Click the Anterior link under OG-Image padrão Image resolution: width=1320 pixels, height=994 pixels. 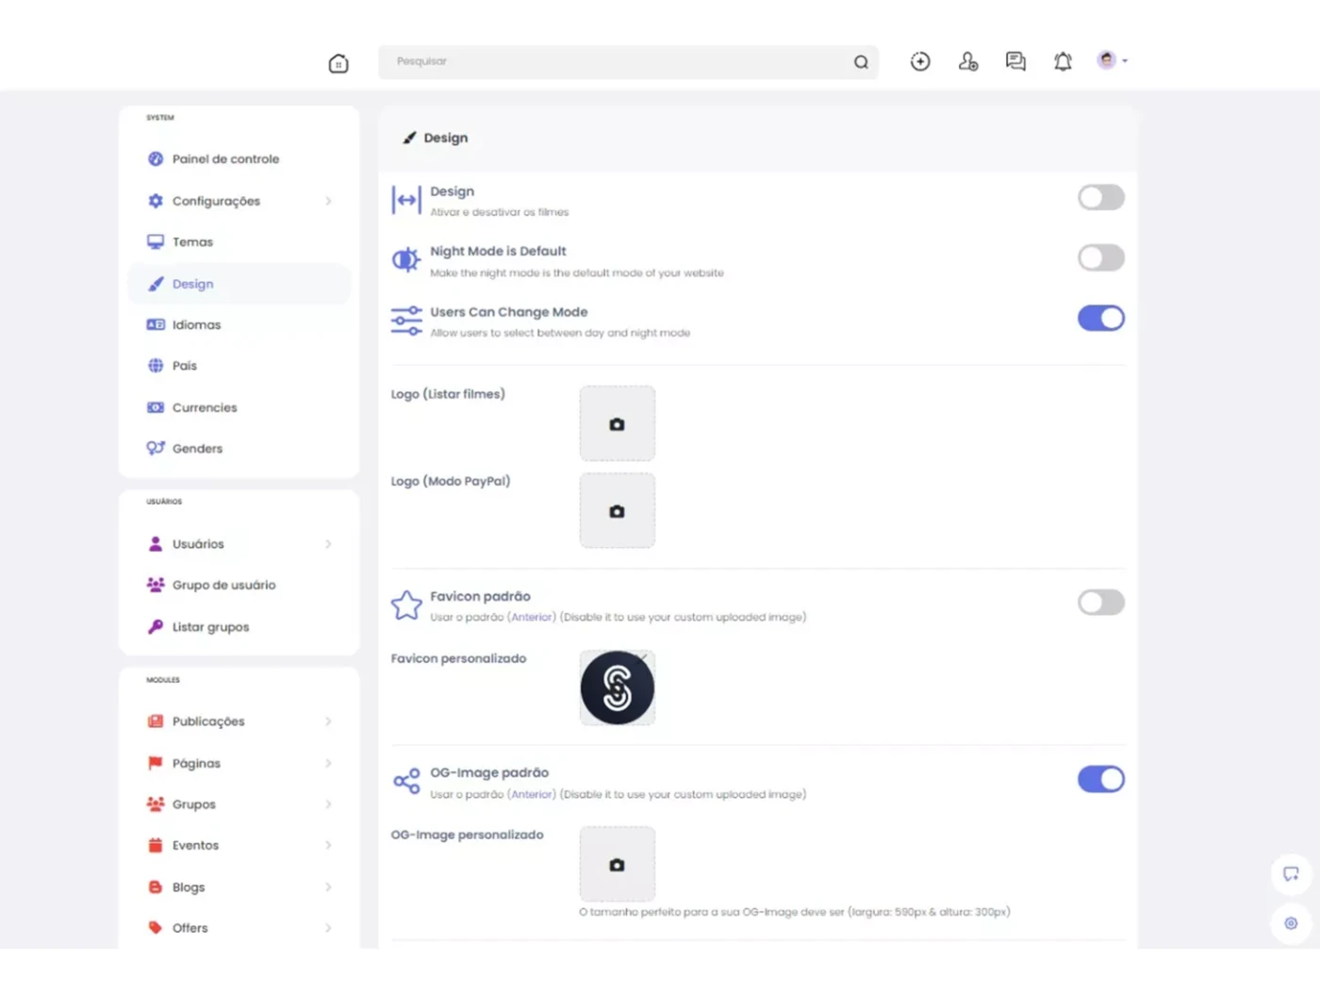[x=532, y=795]
